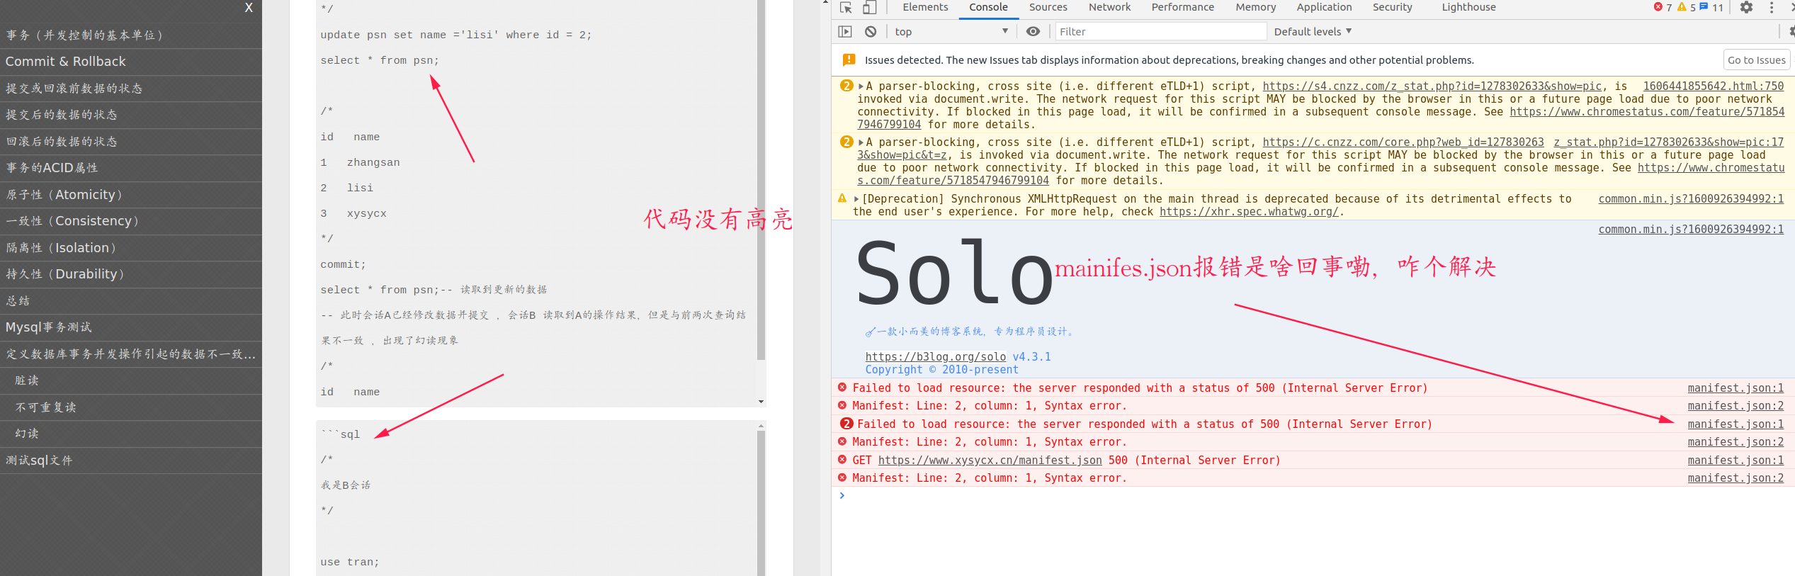This screenshot has width=1795, height=576.
Task: Open DevTools settings gear icon
Action: (1747, 7)
